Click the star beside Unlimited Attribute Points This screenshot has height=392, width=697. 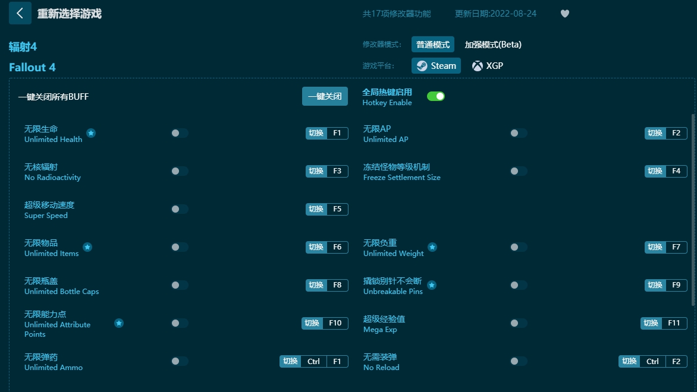point(119,323)
